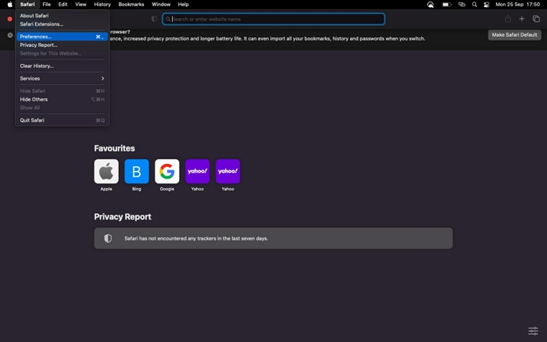Viewport: 547px width, 342px height.
Task: Dismiss the default browser banner
Action: 9,35
